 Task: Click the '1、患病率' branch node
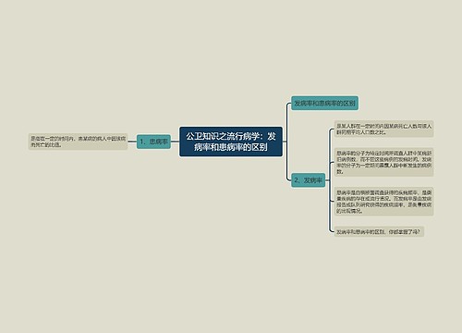[x=153, y=142]
